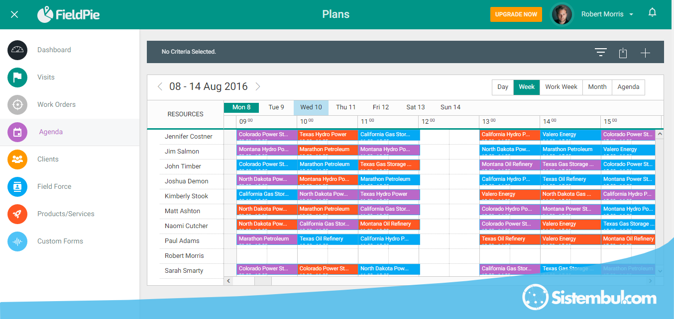Go to previous week arrow
The image size is (674, 319).
coord(160,86)
